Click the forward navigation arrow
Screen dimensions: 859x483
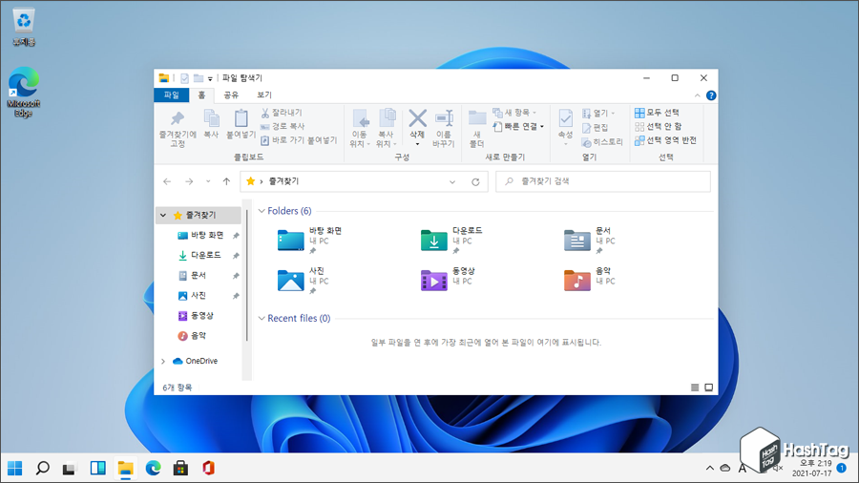click(x=189, y=181)
